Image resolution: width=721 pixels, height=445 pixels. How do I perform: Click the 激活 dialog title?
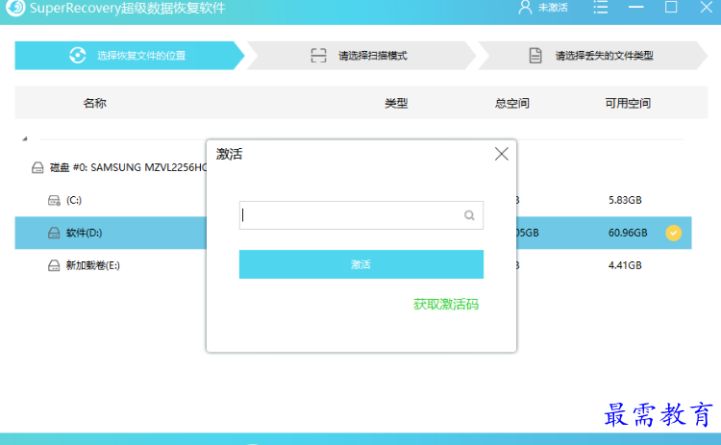click(229, 154)
